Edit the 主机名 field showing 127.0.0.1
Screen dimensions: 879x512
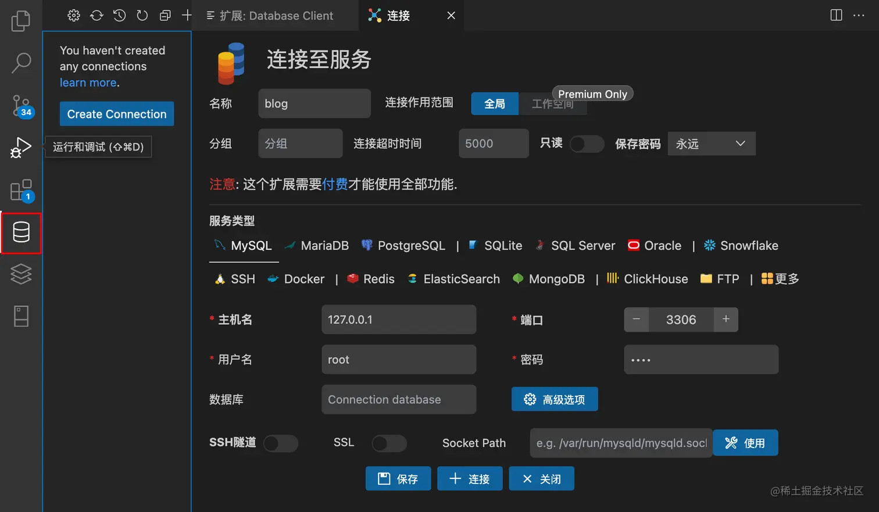pos(399,320)
